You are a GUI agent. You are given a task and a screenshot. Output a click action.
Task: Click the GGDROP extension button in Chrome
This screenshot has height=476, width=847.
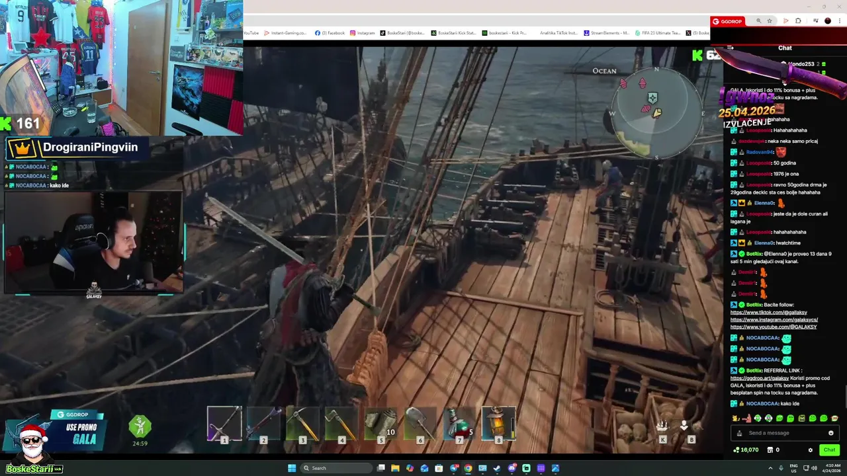coord(728,21)
